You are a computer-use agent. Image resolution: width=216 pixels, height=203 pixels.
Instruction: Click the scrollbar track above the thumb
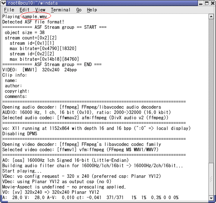point(211,91)
